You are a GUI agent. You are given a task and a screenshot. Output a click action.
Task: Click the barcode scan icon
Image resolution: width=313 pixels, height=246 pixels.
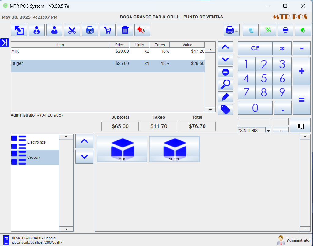pyautogui.click(x=300, y=126)
